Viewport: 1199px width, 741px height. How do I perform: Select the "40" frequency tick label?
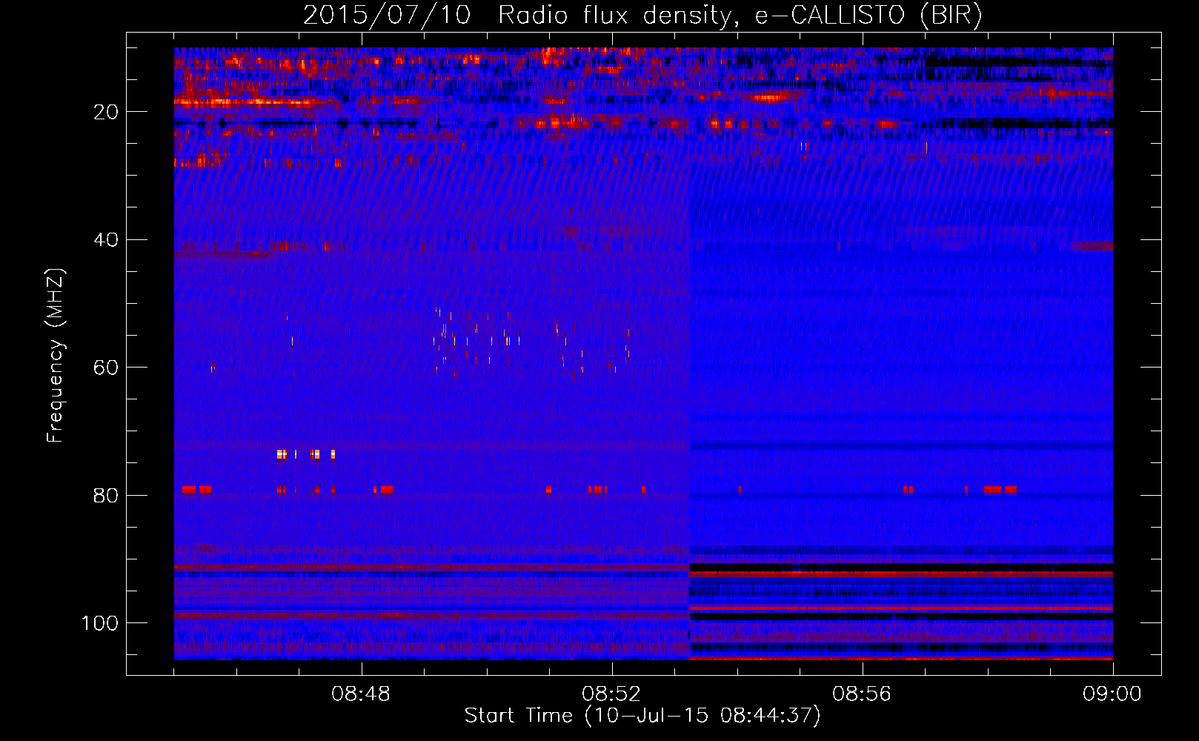coord(106,240)
